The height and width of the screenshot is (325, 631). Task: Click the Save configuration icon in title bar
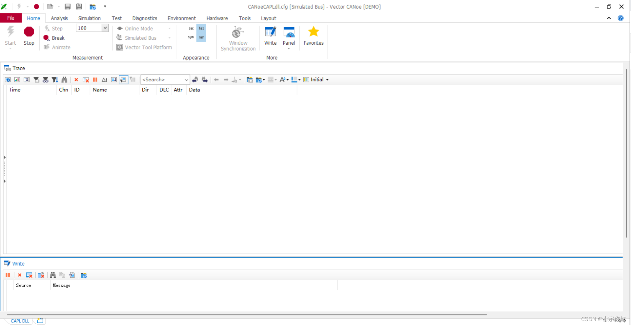(x=68, y=7)
